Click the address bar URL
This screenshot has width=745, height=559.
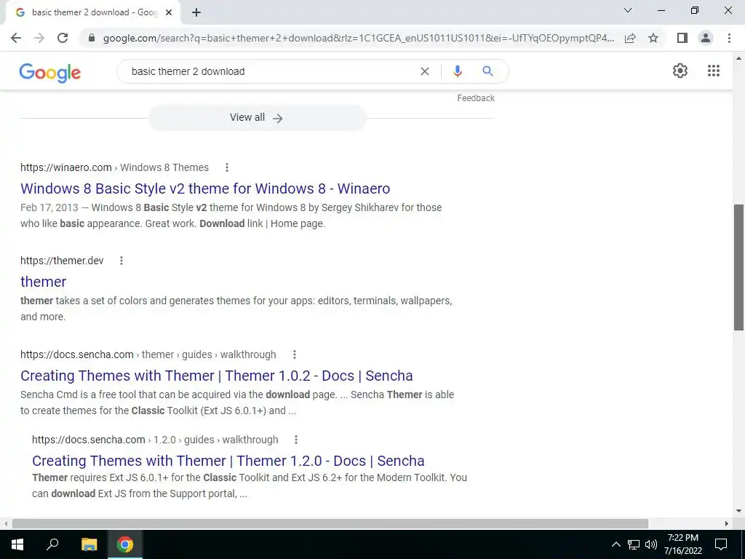359,38
